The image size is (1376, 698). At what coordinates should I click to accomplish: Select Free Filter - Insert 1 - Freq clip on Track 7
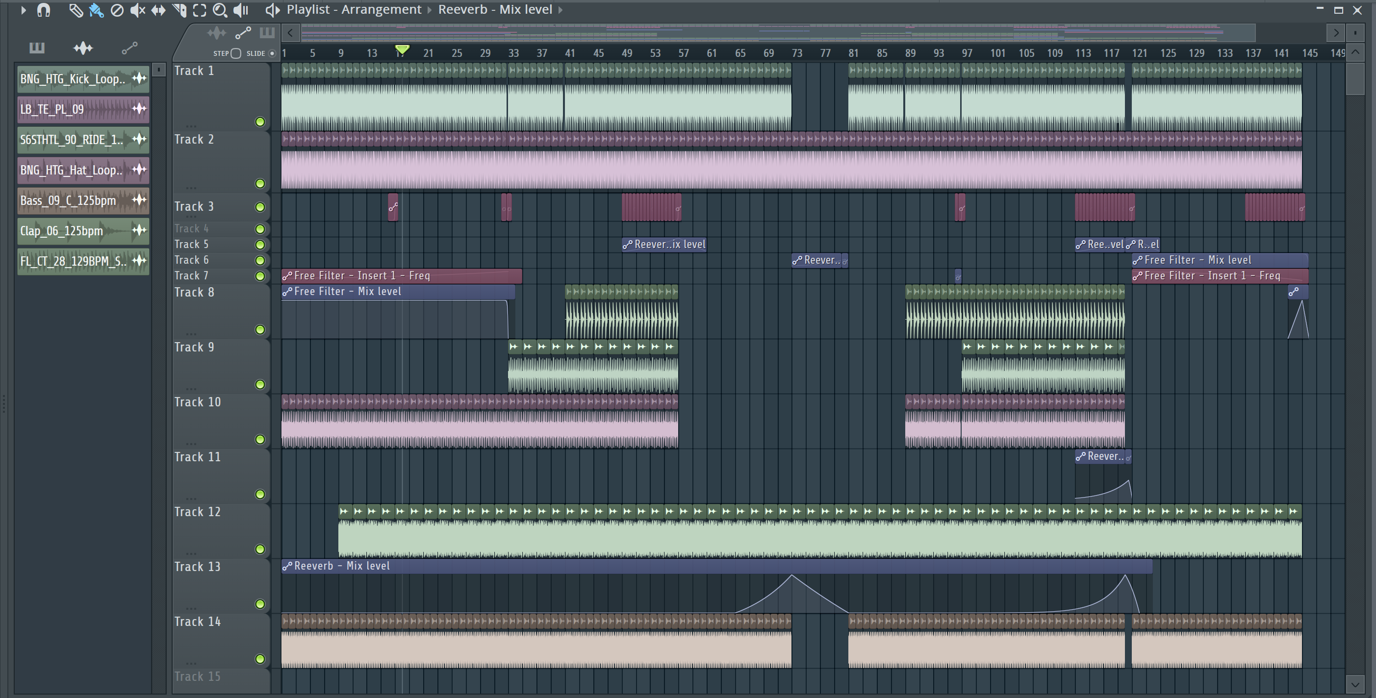[402, 276]
